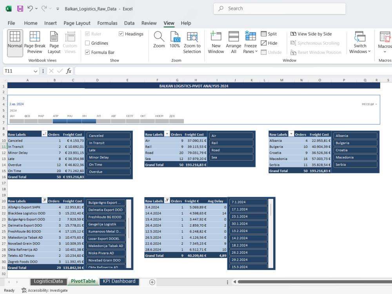Open Freeze Panes dropdown
The height and width of the screenshot is (294, 392).
250,43
